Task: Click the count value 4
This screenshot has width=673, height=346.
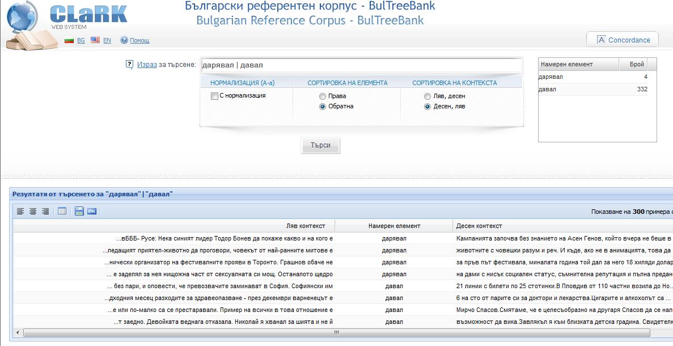Action: tap(646, 77)
